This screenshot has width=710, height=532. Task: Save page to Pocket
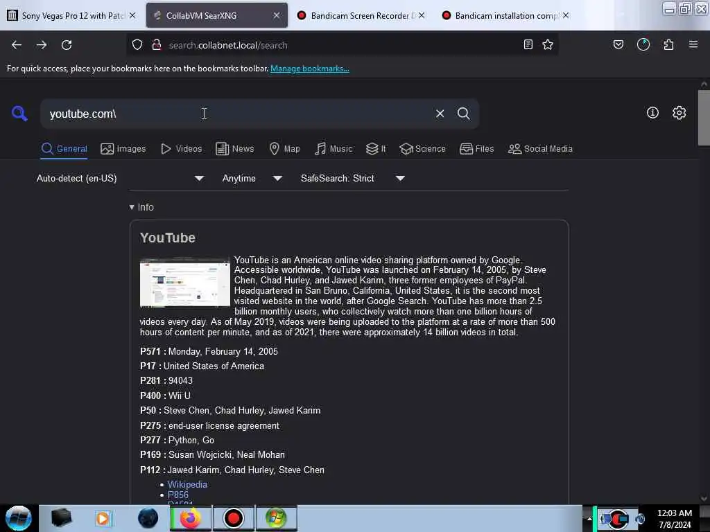pos(618,45)
